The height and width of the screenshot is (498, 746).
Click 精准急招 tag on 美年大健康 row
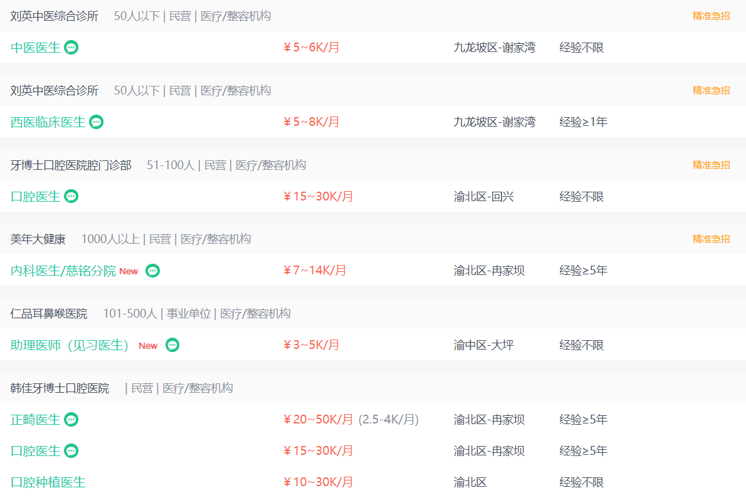point(711,239)
